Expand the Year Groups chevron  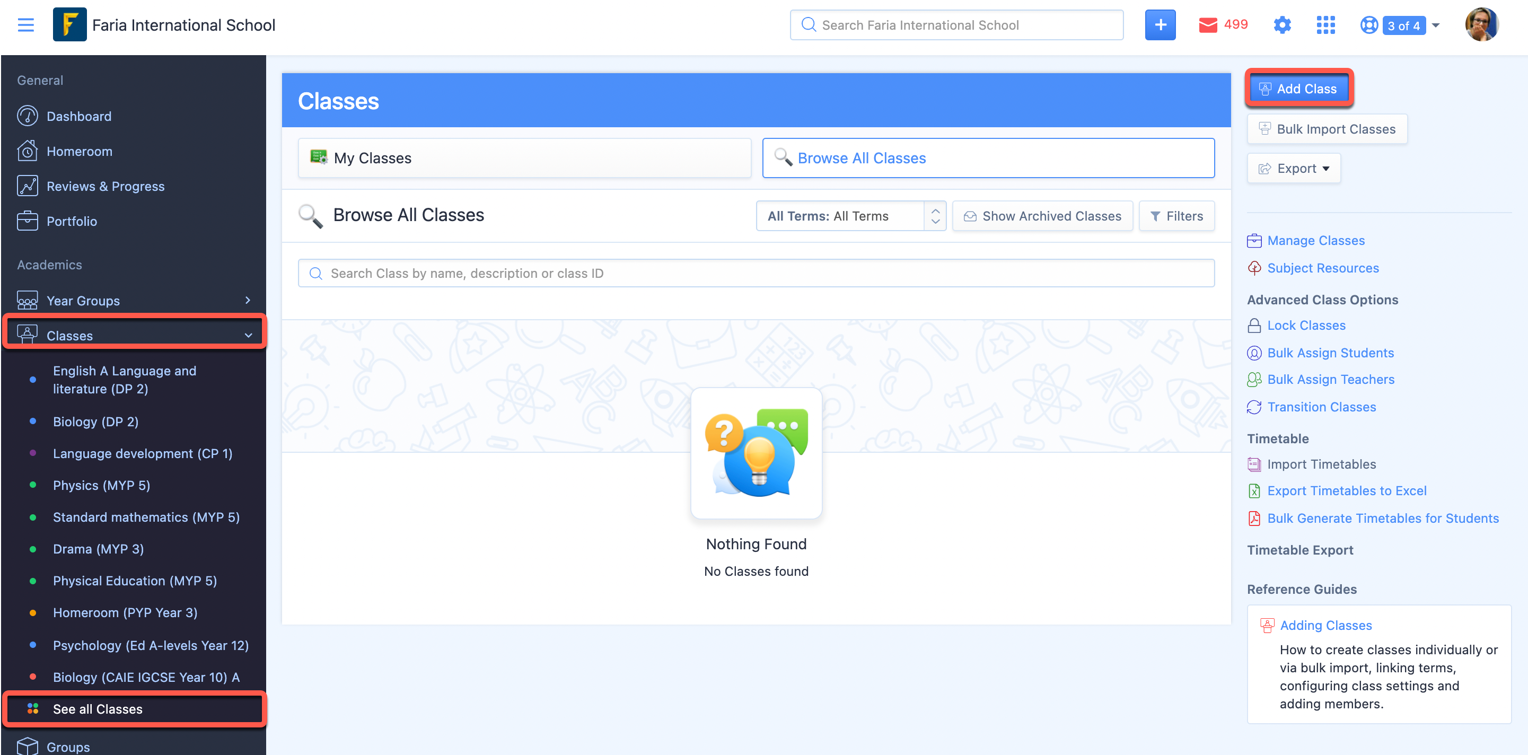[248, 300]
